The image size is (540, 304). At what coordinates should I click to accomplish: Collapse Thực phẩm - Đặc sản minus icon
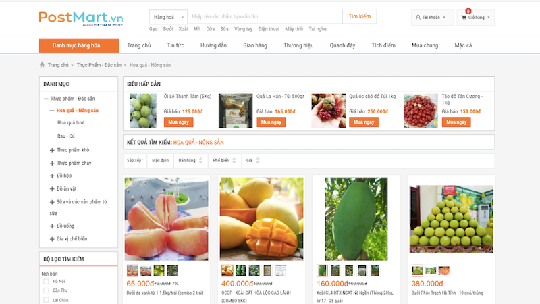pyautogui.click(x=46, y=99)
